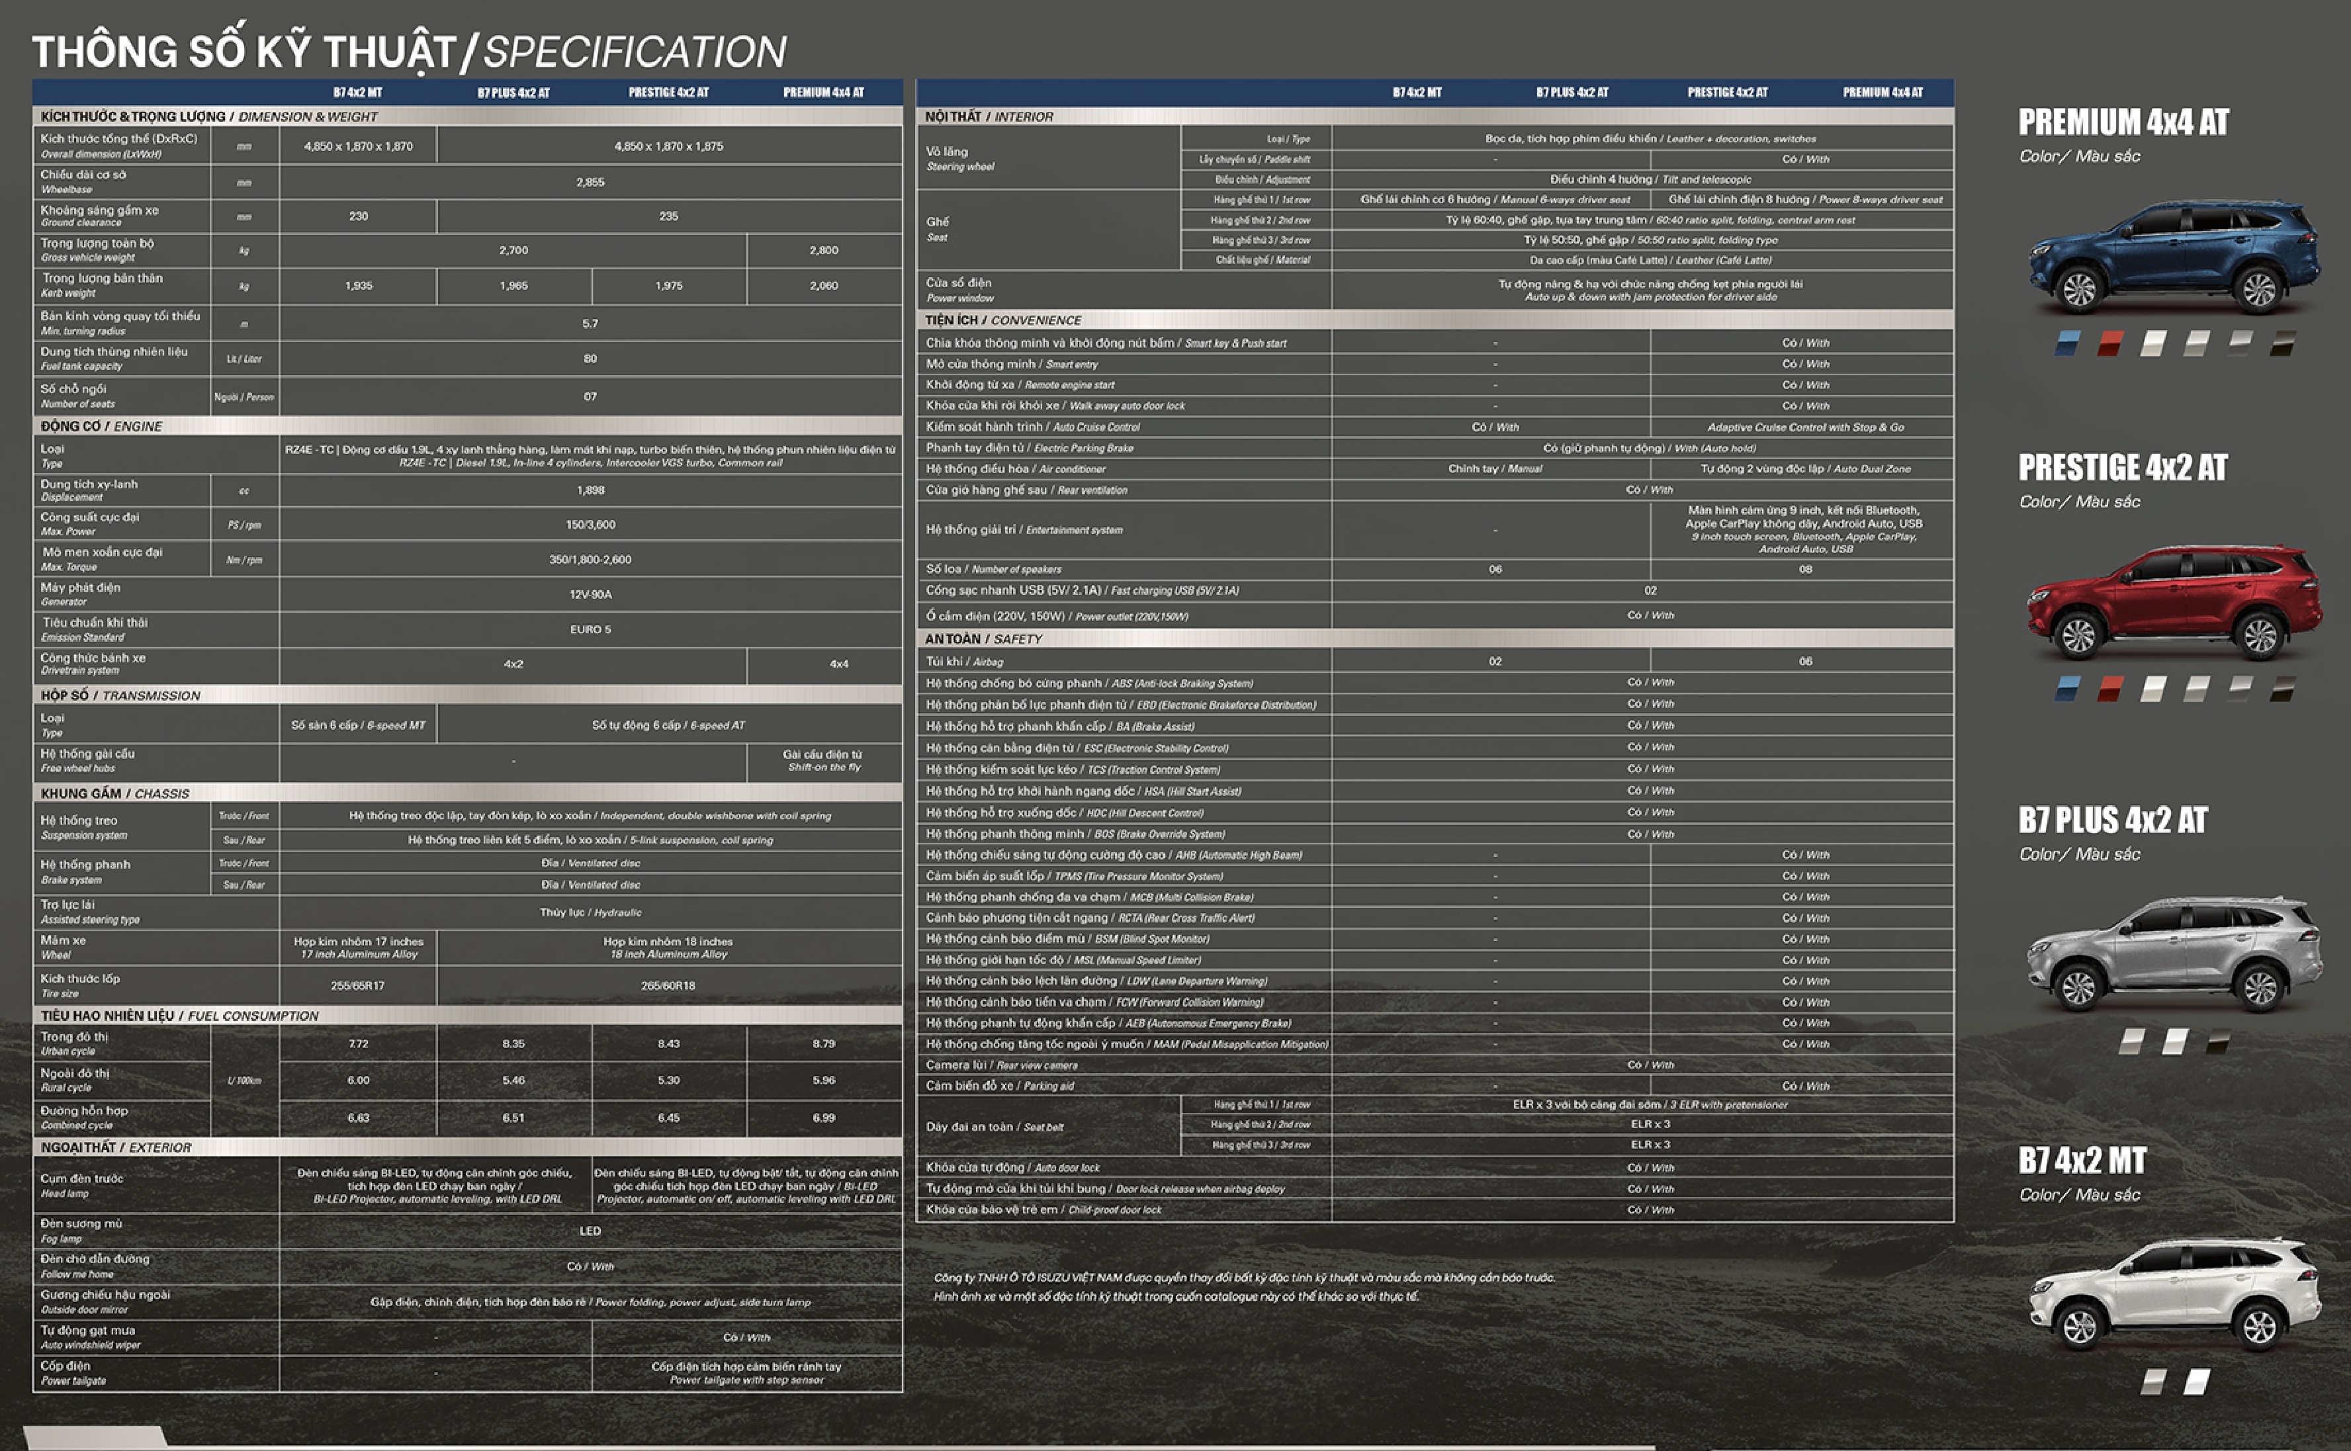Screen dimensions: 2351x1451
Task: Choose the black swatch under the red Prestige car
Action: click(2283, 688)
